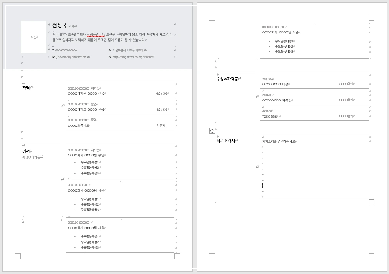Click the 총 3년 4개월 career duration text
The width and height of the screenshot is (389, 274).
click(32, 157)
